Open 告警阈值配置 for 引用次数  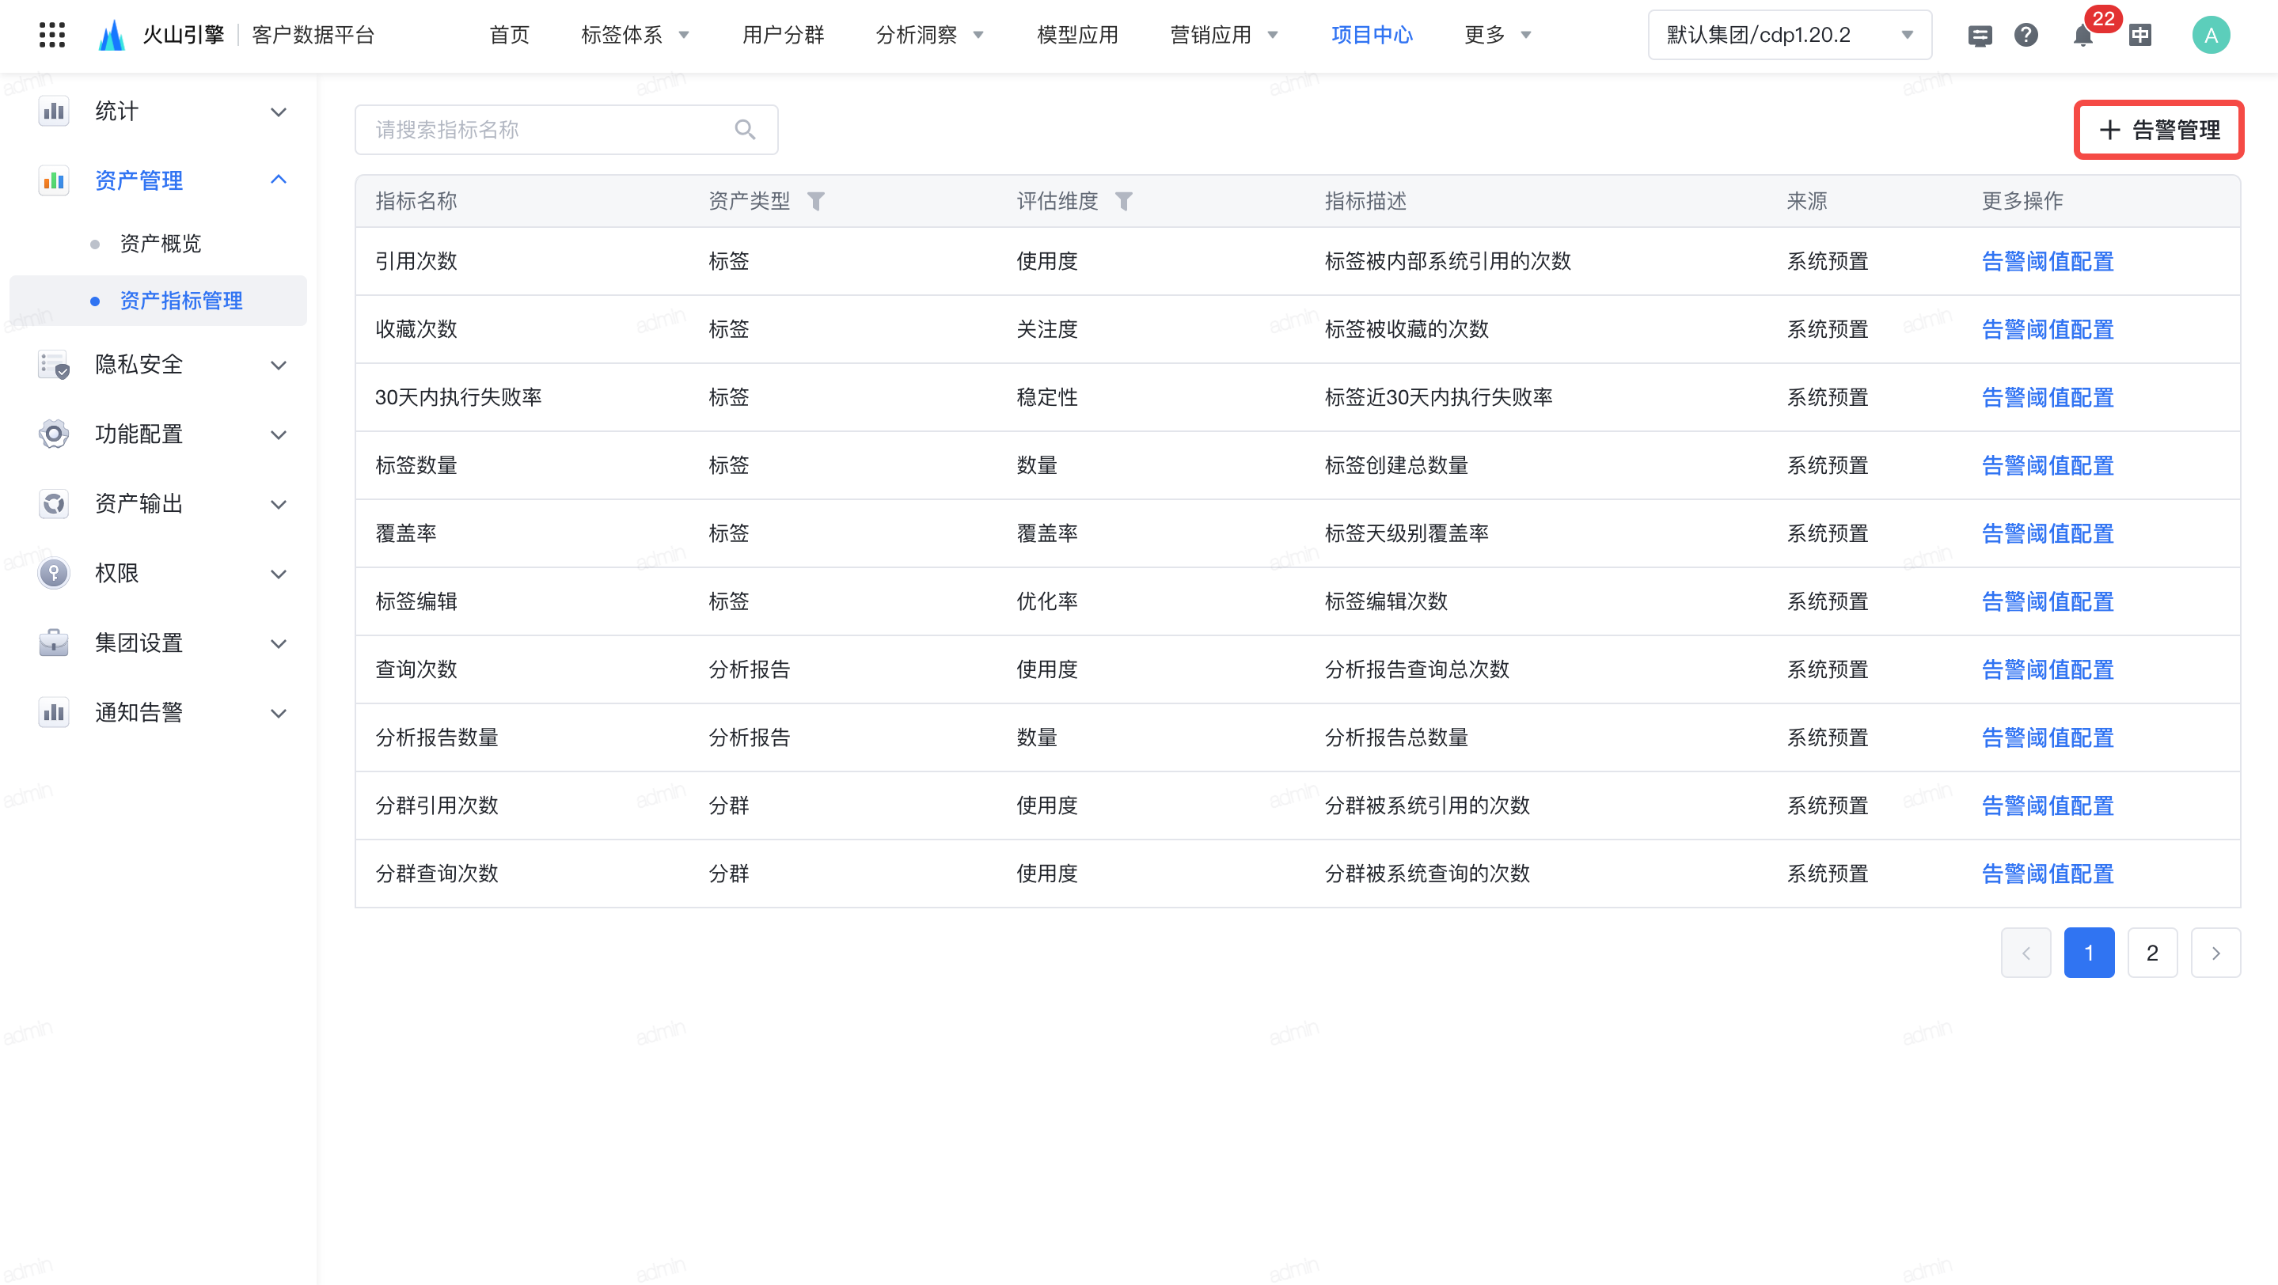pyautogui.click(x=2047, y=262)
